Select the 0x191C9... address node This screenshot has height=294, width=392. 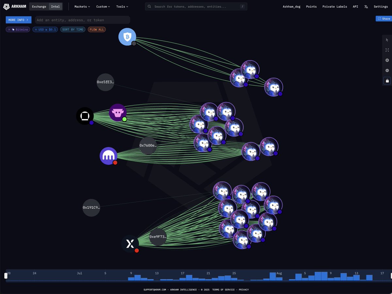(91, 208)
